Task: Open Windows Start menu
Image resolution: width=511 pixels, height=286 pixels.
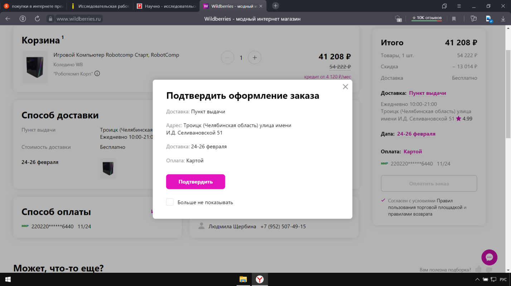Action: point(7,279)
